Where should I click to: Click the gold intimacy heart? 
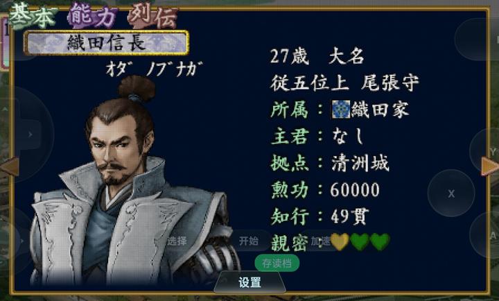pos(340,241)
